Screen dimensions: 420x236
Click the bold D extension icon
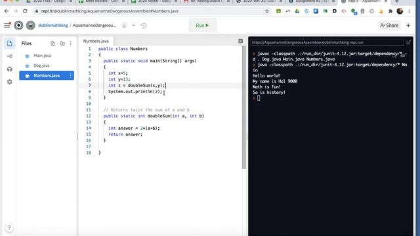click(334, 11)
